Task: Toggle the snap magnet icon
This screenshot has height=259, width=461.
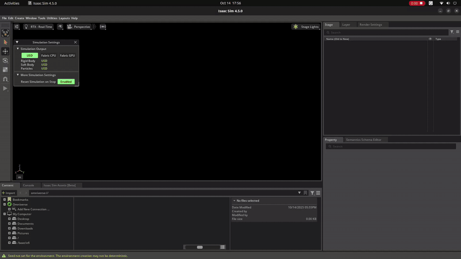Action: tap(5, 79)
